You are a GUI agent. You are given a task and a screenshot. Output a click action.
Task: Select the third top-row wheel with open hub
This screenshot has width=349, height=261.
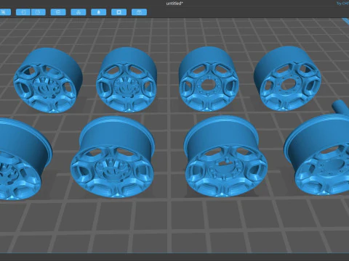(x=209, y=79)
